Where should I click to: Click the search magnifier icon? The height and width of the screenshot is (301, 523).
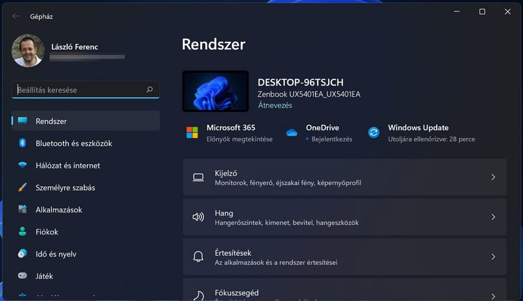point(150,89)
